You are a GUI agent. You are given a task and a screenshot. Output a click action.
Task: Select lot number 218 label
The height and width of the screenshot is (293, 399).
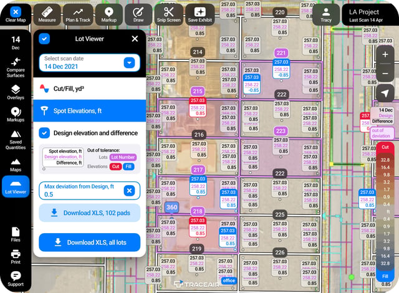pos(198,211)
